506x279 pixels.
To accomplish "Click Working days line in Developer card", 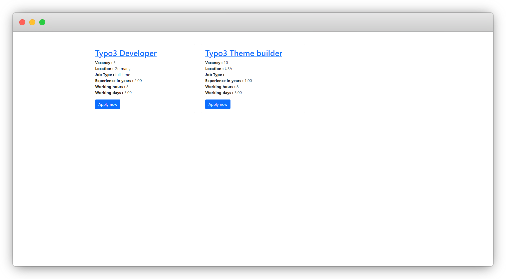I will pos(113,93).
